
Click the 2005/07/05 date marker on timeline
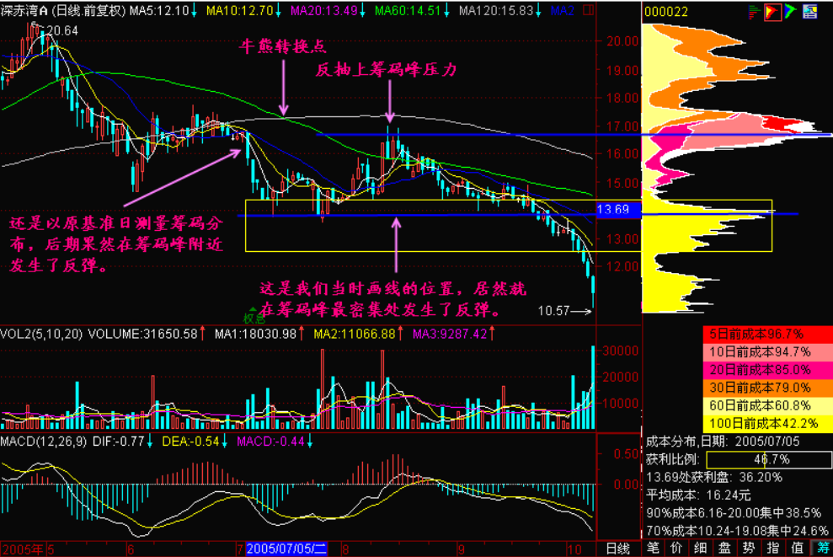click(286, 549)
